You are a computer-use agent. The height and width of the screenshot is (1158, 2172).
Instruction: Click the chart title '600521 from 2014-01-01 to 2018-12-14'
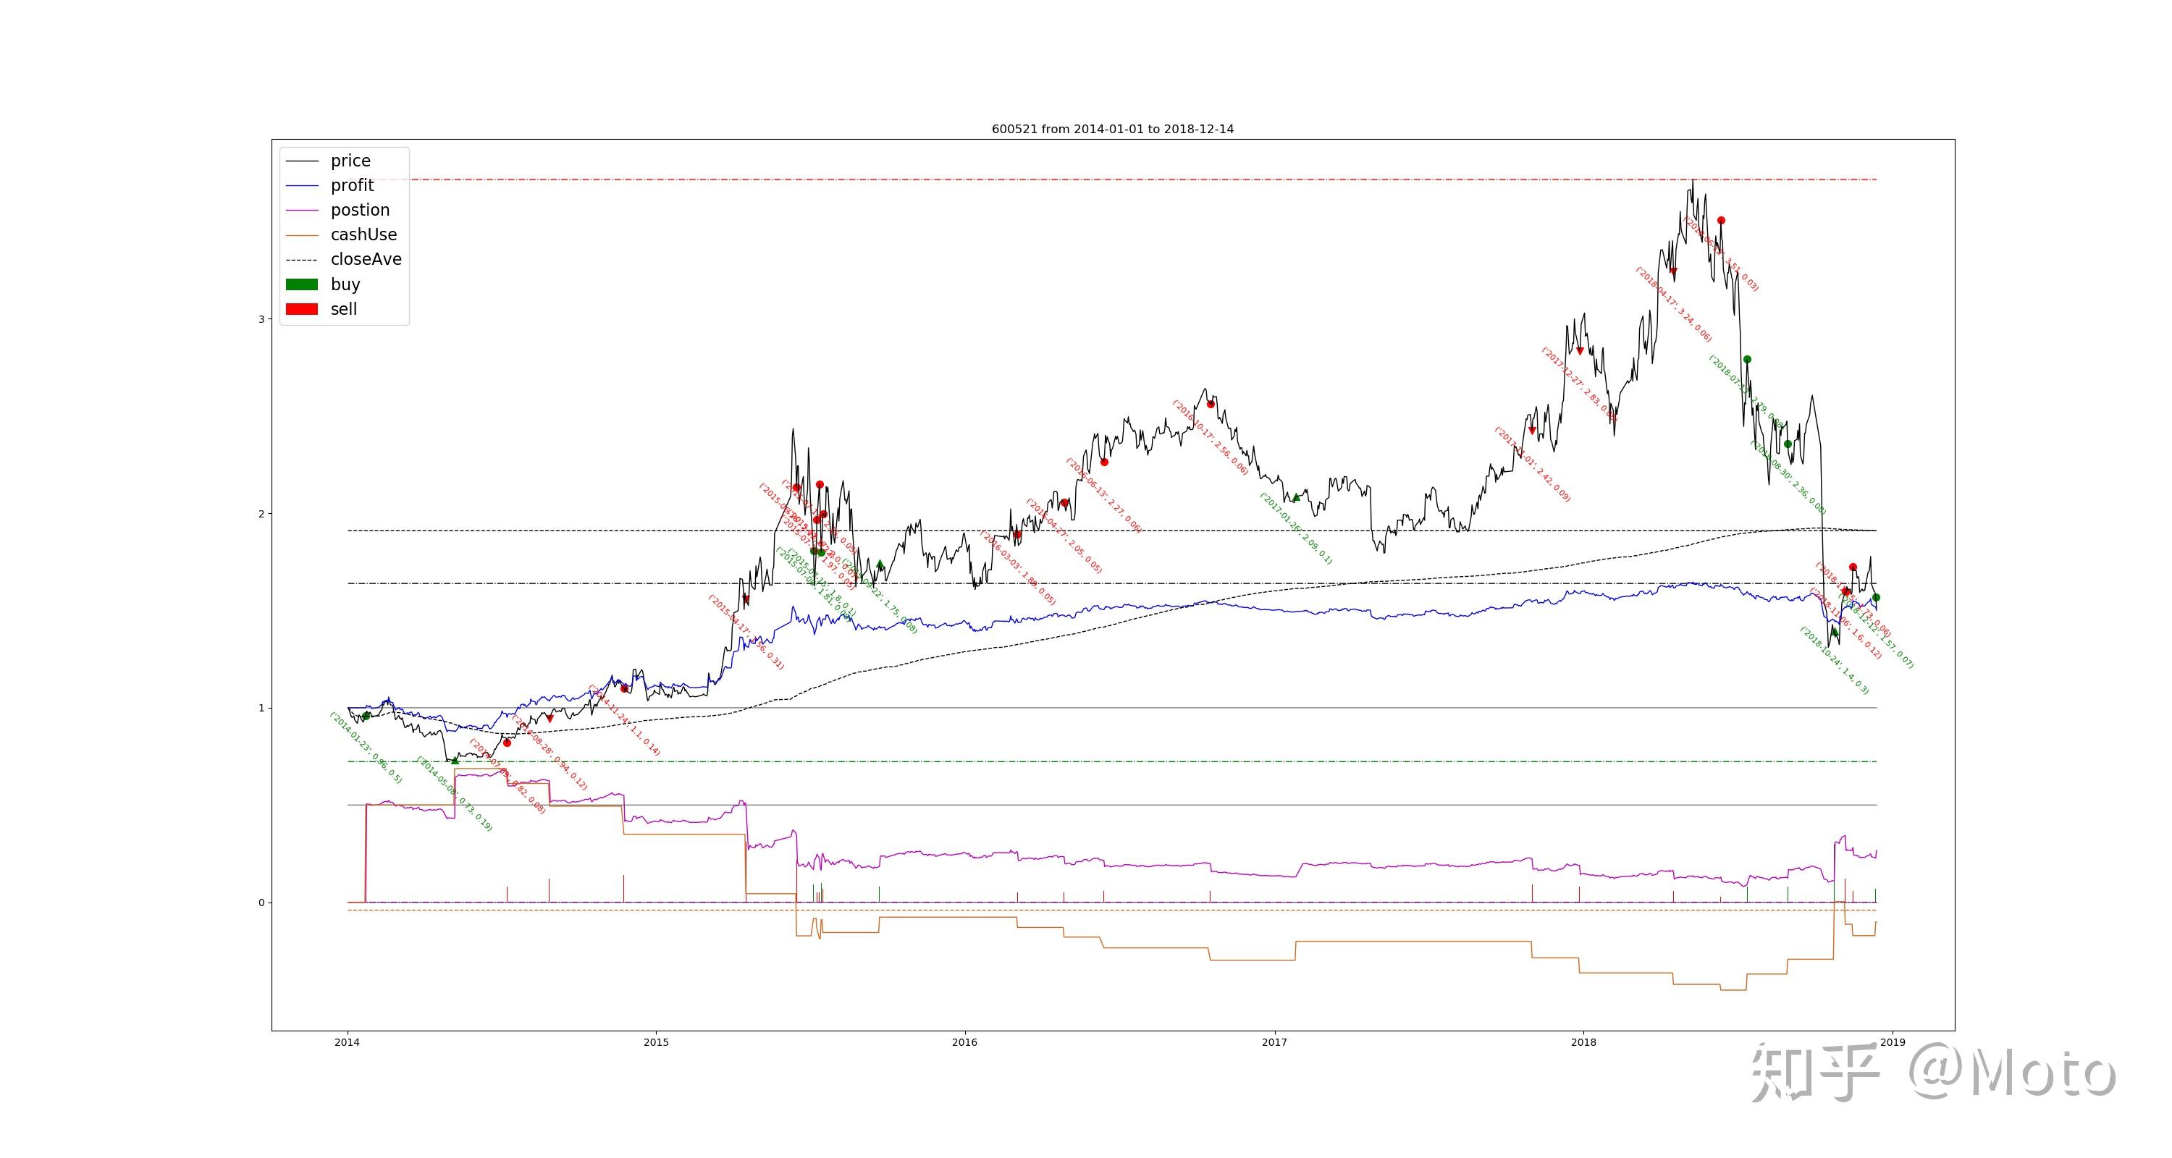click(x=1112, y=129)
